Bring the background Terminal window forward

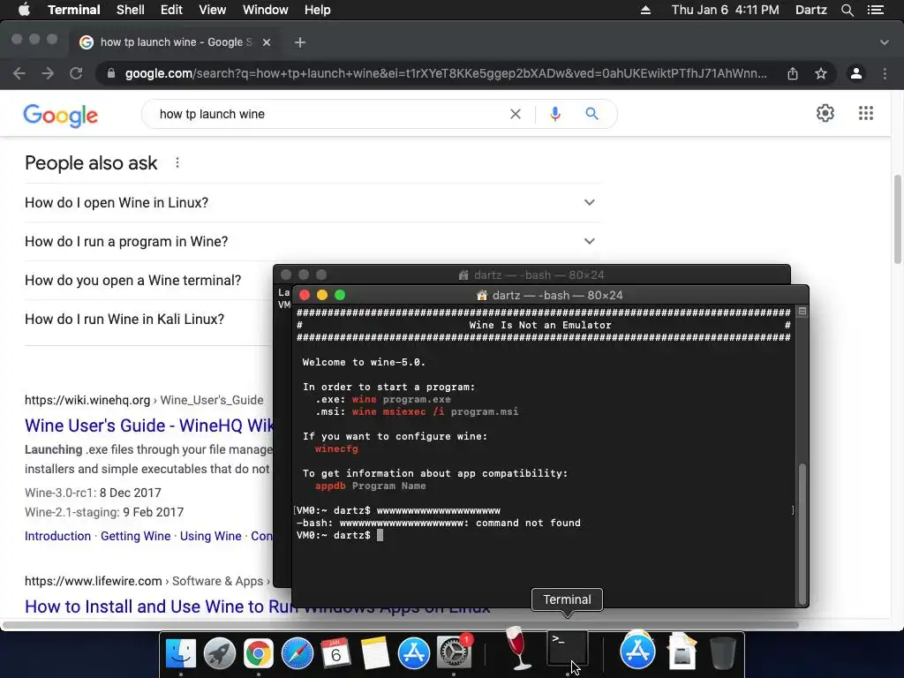tap(531, 275)
